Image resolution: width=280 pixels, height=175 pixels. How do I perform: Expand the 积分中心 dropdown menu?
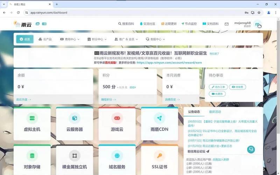[97, 39]
